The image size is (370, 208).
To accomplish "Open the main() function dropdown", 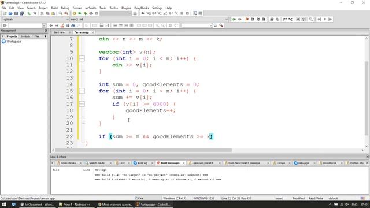I will [227, 19].
